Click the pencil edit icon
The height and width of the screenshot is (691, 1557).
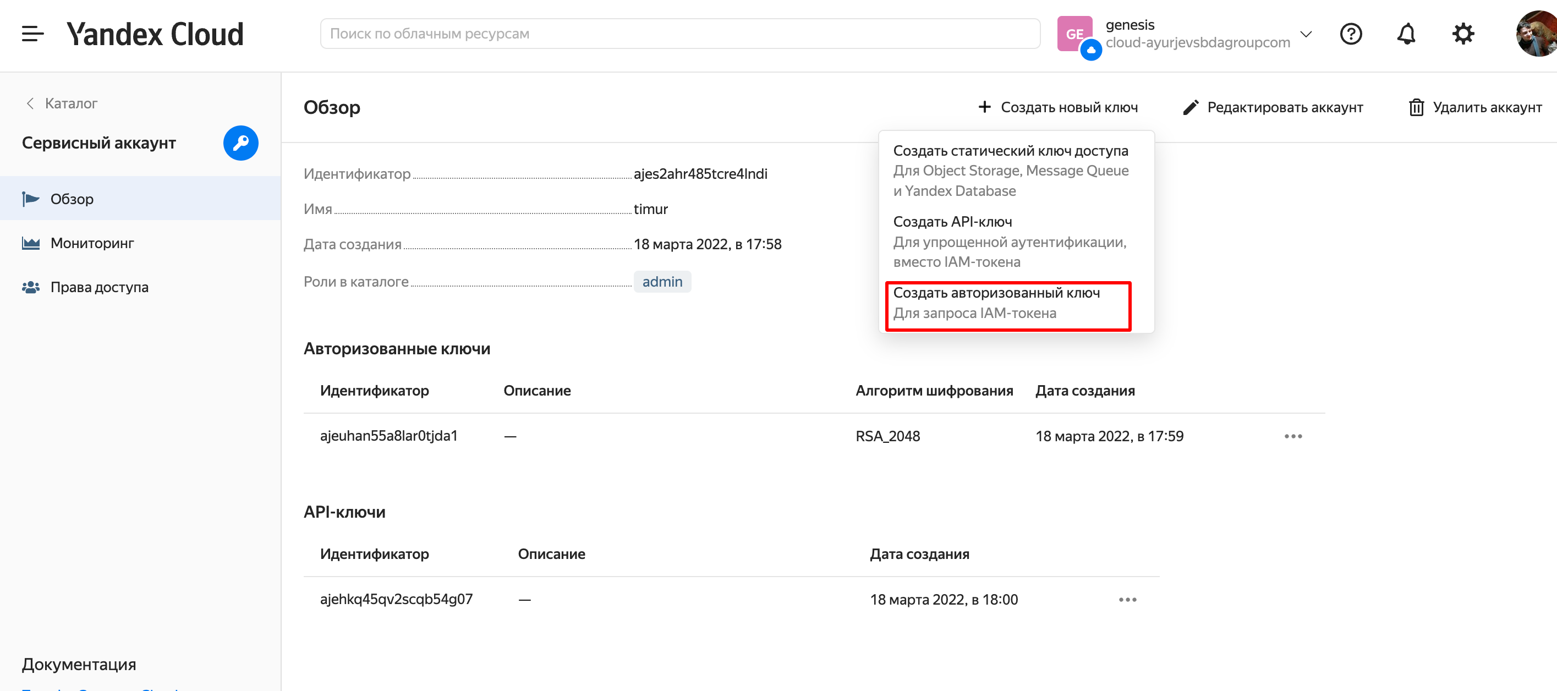tap(1191, 107)
